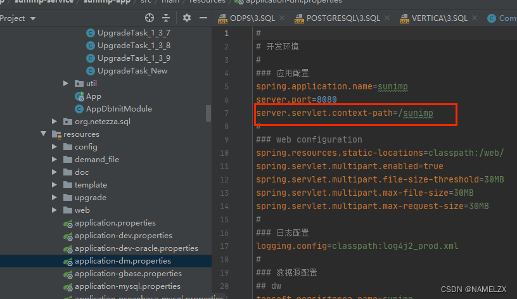Open Project panel settings gear
Image resolution: width=517 pixels, height=299 pixels.
(186, 18)
